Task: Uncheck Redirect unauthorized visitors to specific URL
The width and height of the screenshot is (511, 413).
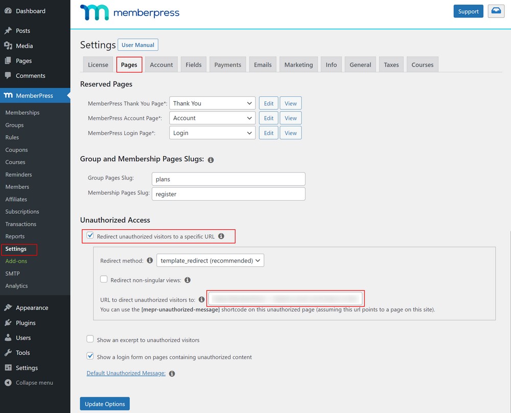Action: 90,235
